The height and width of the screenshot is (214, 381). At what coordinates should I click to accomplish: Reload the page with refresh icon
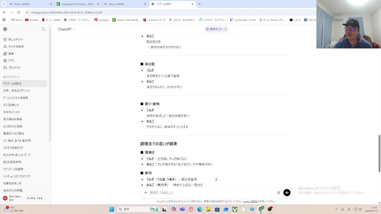pyautogui.click(x=18, y=12)
